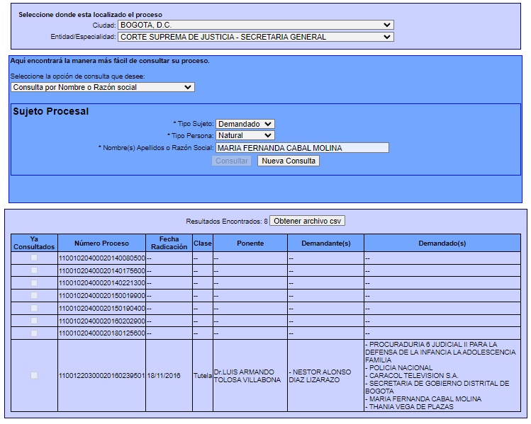Check the box for process 11001020400020140080500
The height and width of the screenshot is (424, 531).
pyautogui.click(x=34, y=258)
